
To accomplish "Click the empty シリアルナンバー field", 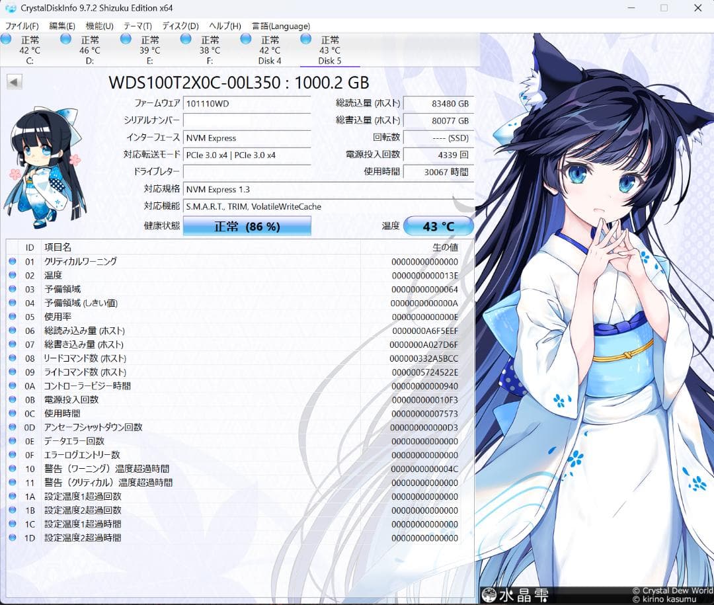I will (x=247, y=121).
